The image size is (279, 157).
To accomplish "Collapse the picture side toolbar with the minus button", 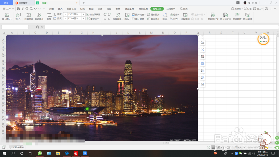I will (202, 37).
